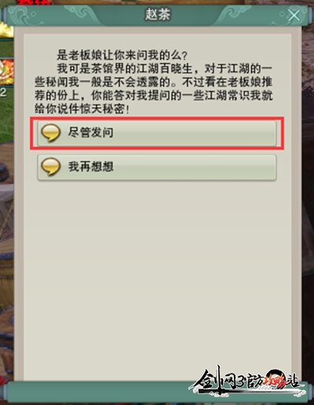Choose the 尽管发问 dialogue option
Image resolution: width=314 pixels, height=405 pixels.
tap(157, 133)
